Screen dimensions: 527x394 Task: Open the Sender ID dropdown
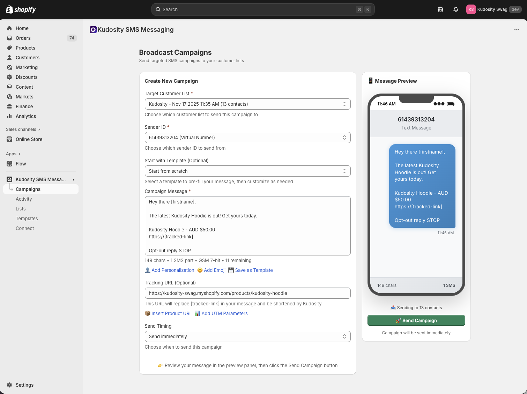247,137
